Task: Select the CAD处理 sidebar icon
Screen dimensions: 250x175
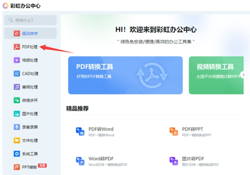Action: pos(17,73)
